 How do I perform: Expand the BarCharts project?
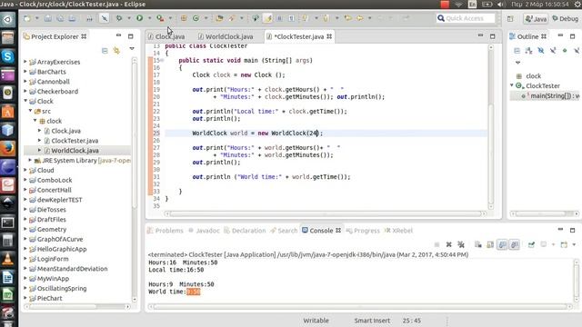(25, 72)
